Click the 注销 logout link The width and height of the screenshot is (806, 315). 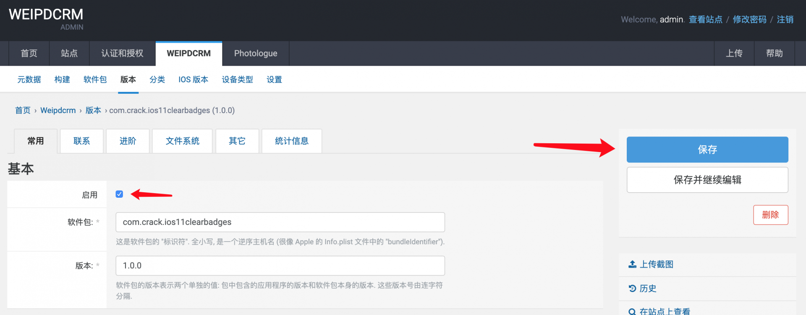coord(785,19)
